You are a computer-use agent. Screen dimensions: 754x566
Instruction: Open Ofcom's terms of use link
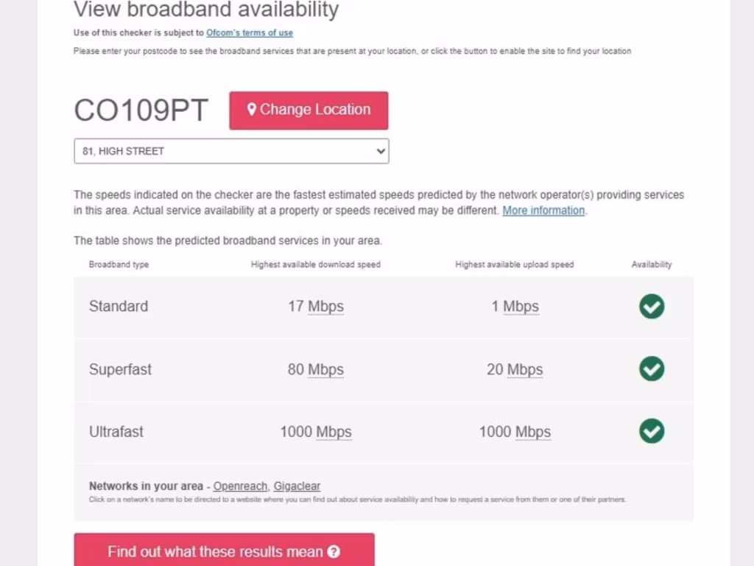click(250, 32)
